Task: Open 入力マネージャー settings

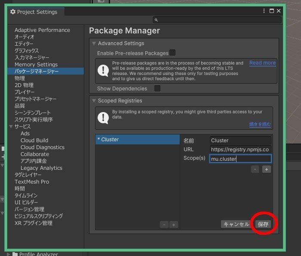Action: [32, 57]
